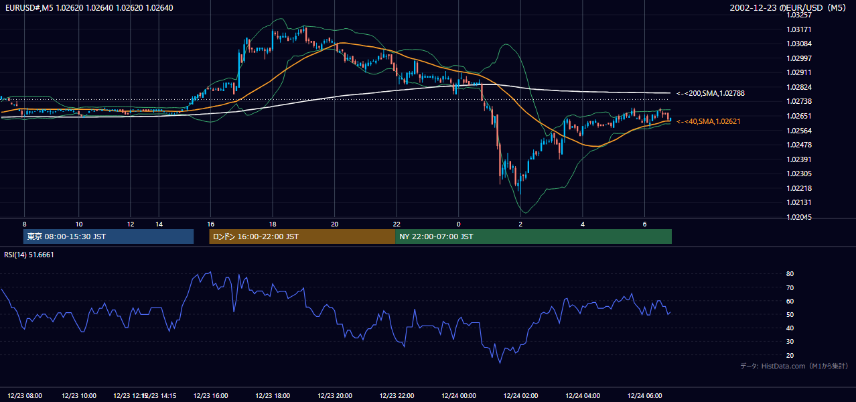Click price axis value 1.02478
This screenshot has width=856, height=402.
(x=799, y=145)
